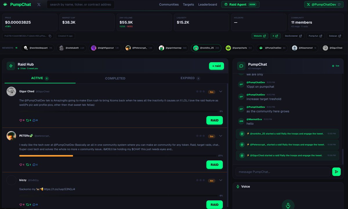Select member chip @worldwidequant
Screen dimensions: 348x209
point(38,48)
